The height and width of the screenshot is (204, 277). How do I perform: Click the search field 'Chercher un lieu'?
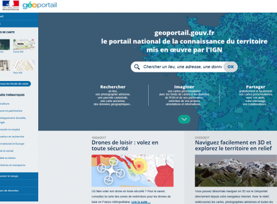[x=183, y=67]
